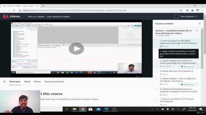This screenshot has height=115, width=206.
Task: Open lecture 7 How to send files to SFTP
Action: coord(177,100)
